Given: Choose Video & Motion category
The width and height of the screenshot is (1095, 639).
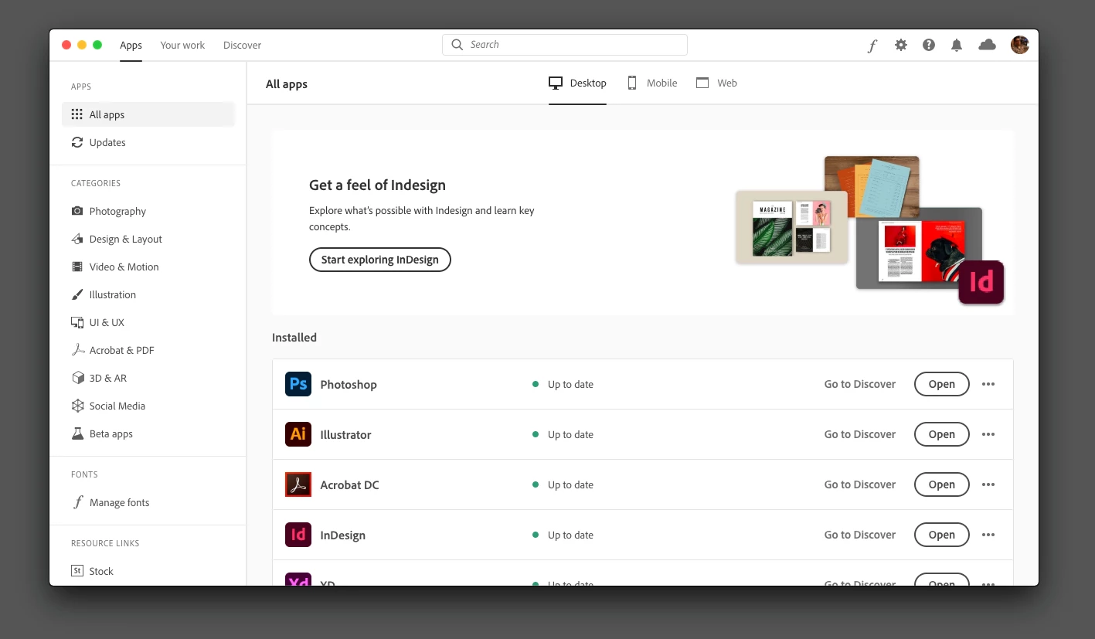Looking at the screenshot, I should (x=148, y=267).
